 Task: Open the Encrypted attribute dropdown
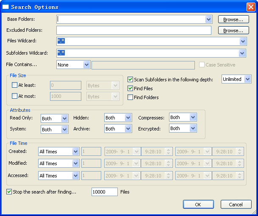tap(193, 128)
